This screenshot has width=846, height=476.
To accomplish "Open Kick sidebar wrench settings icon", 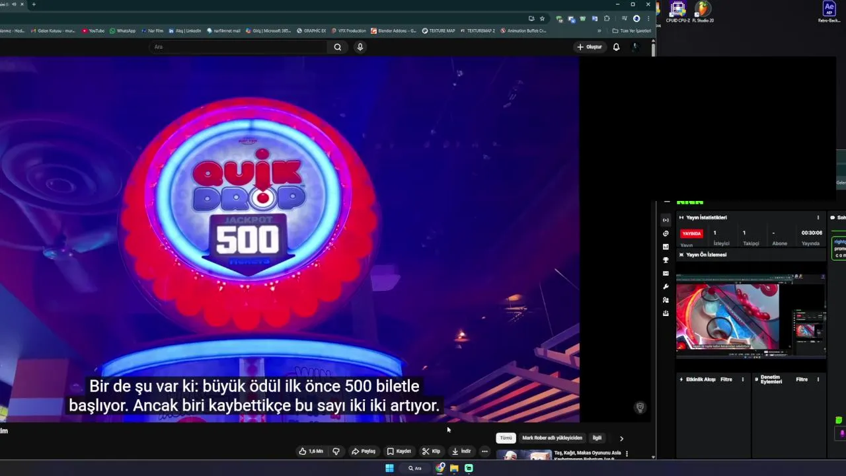I will (666, 286).
